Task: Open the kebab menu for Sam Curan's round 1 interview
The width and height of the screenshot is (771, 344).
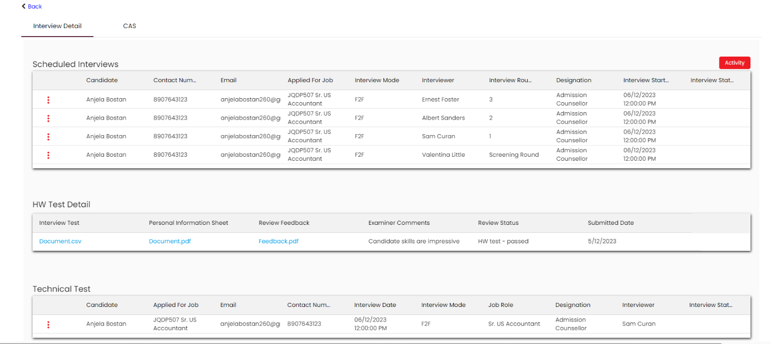Action: 48,137
